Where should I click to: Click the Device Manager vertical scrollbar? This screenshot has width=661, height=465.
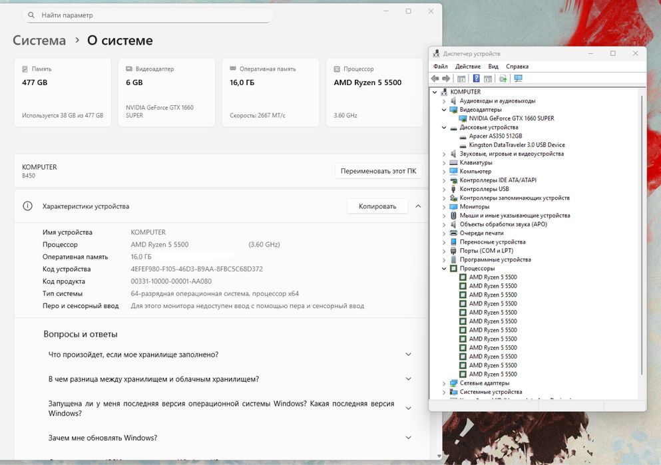pyautogui.click(x=642, y=236)
